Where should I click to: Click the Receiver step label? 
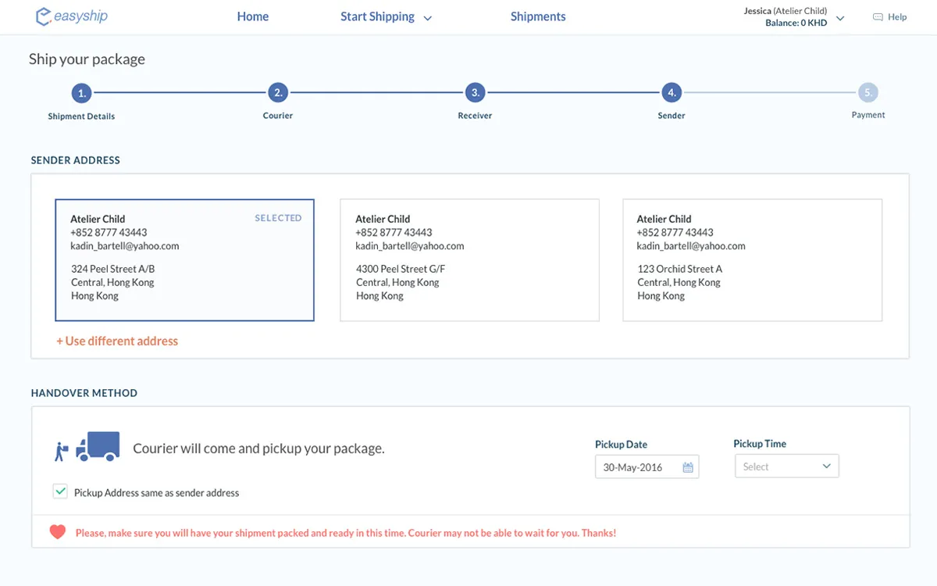click(x=475, y=116)
